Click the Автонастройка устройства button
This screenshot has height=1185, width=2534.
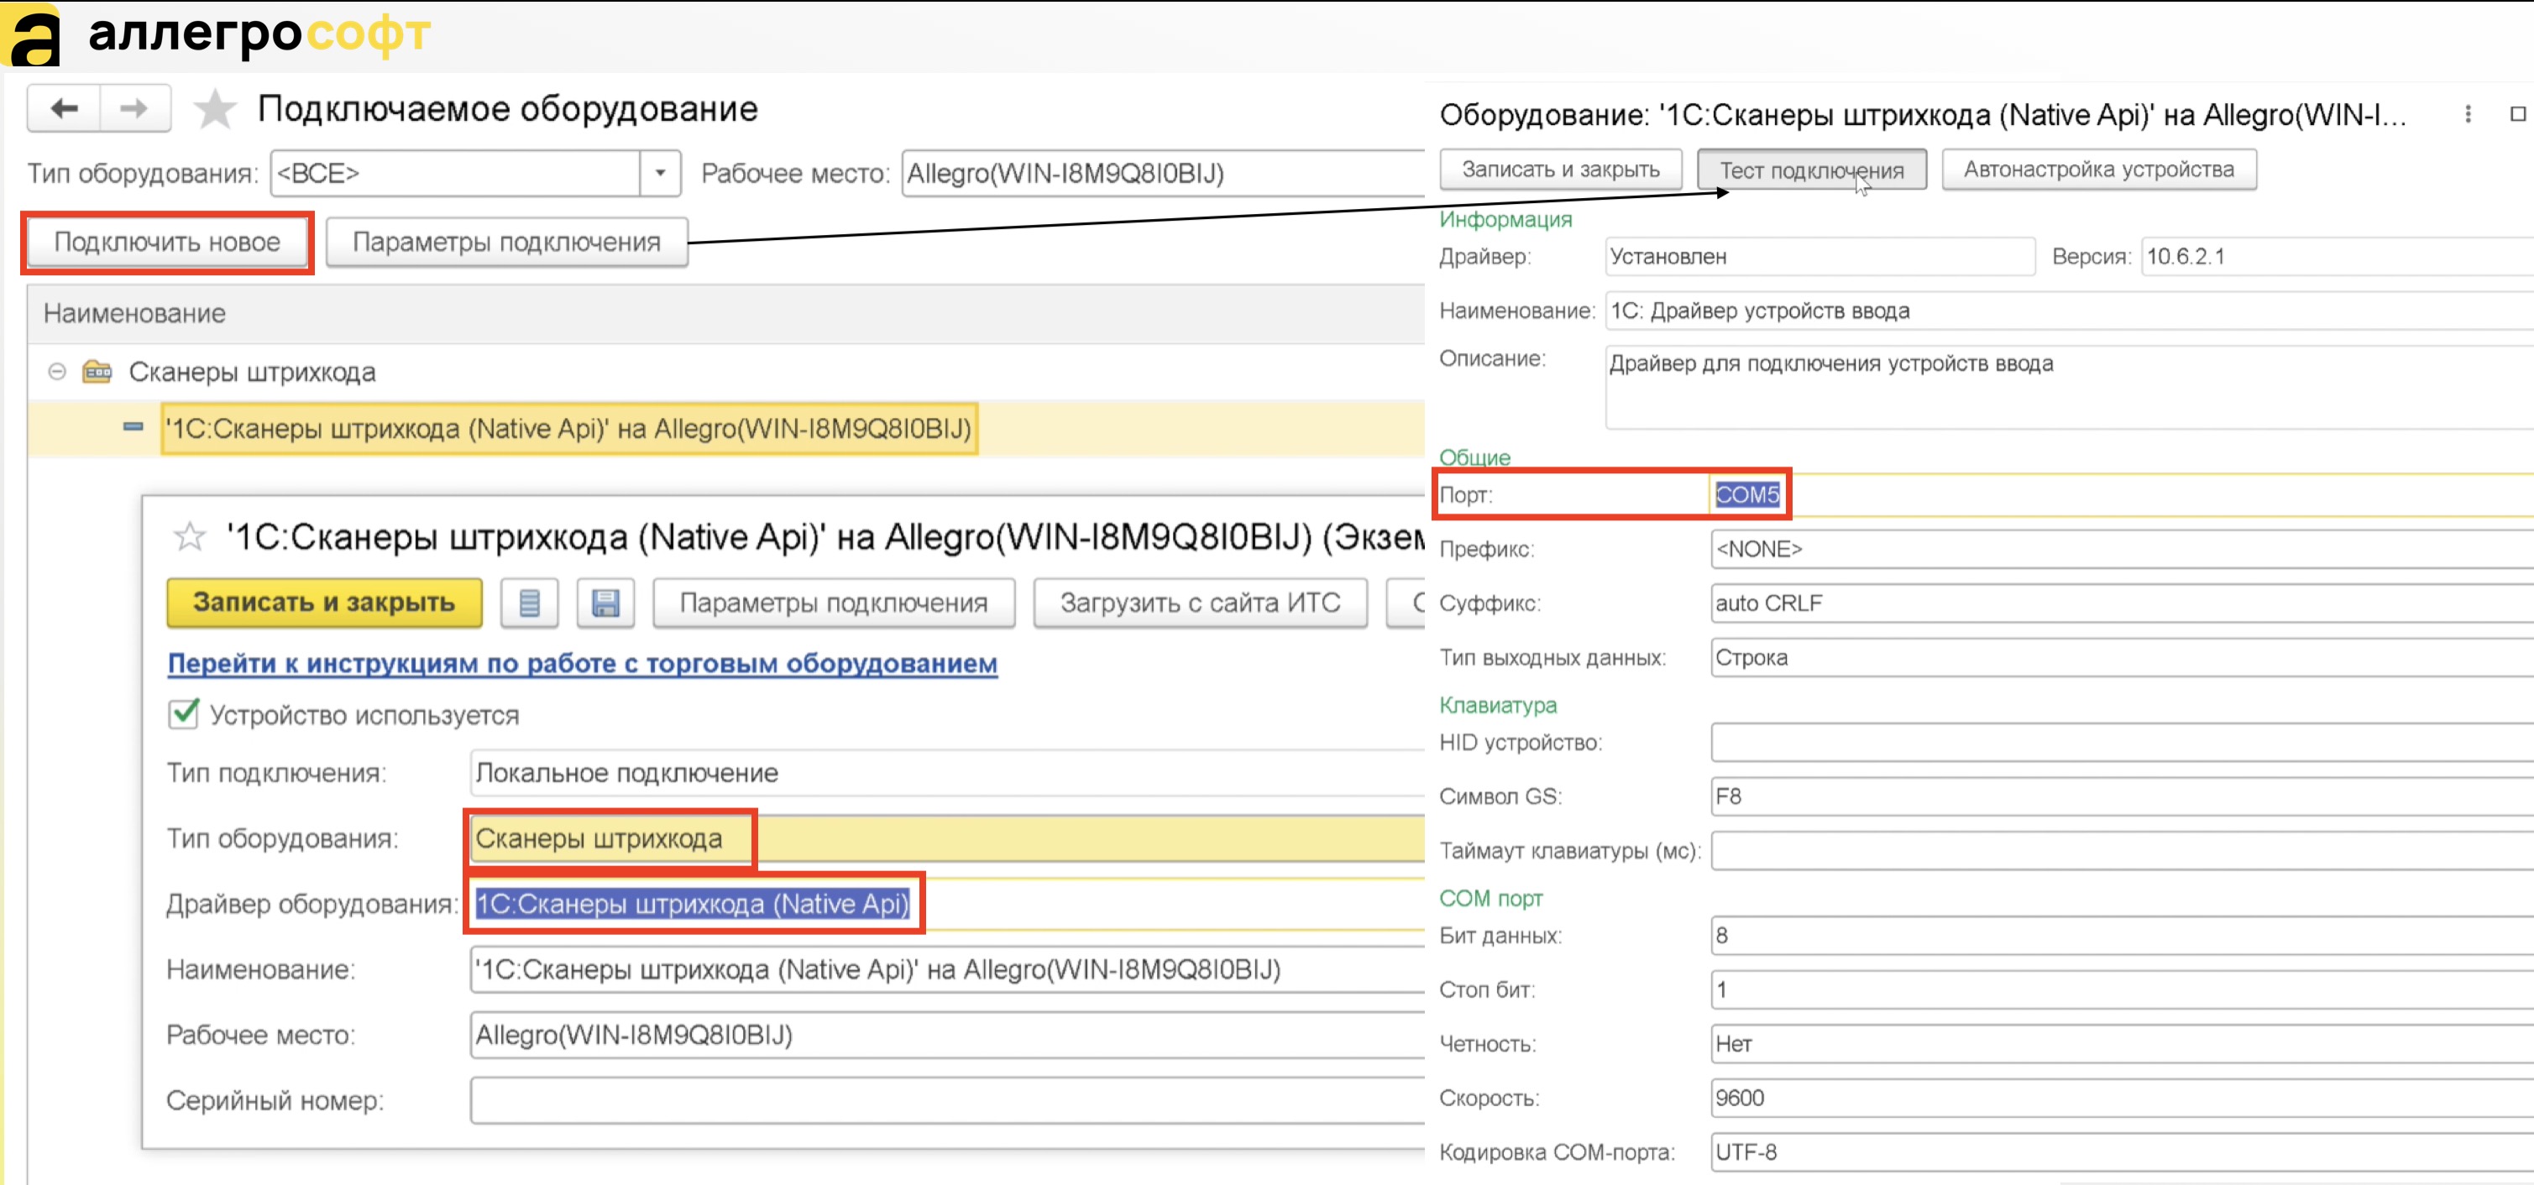(x=2097, y=170)
